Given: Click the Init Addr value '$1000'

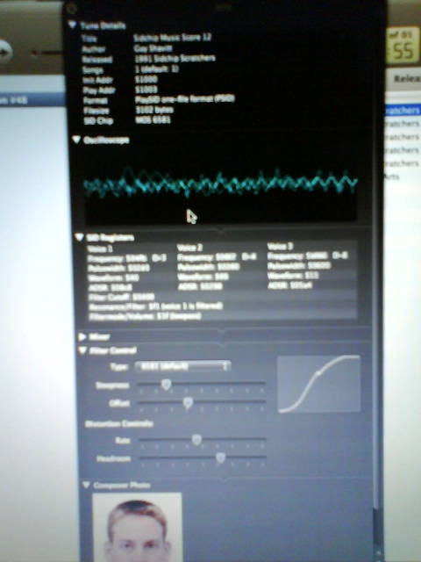Looking at the screenshot, I should (x=146, y=79).
